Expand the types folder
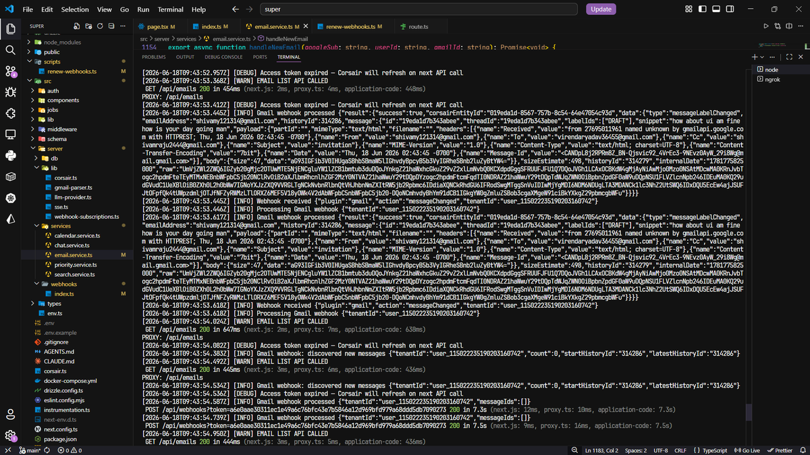The image size is (810, 455). point(54,304)
